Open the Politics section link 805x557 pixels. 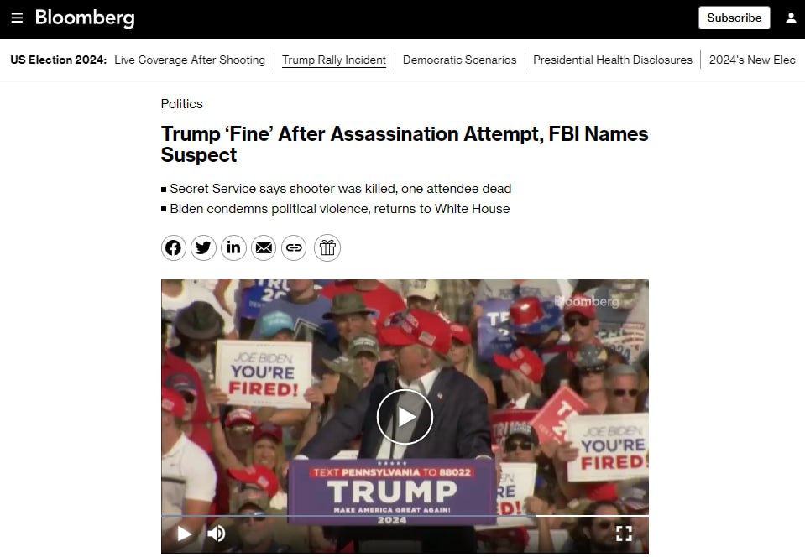click(x=182, y=104)
